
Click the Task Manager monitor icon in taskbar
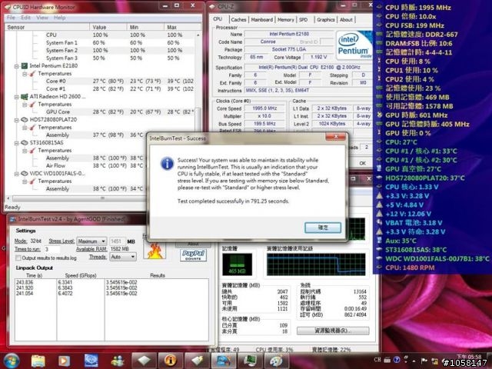(x=250, y=361)
